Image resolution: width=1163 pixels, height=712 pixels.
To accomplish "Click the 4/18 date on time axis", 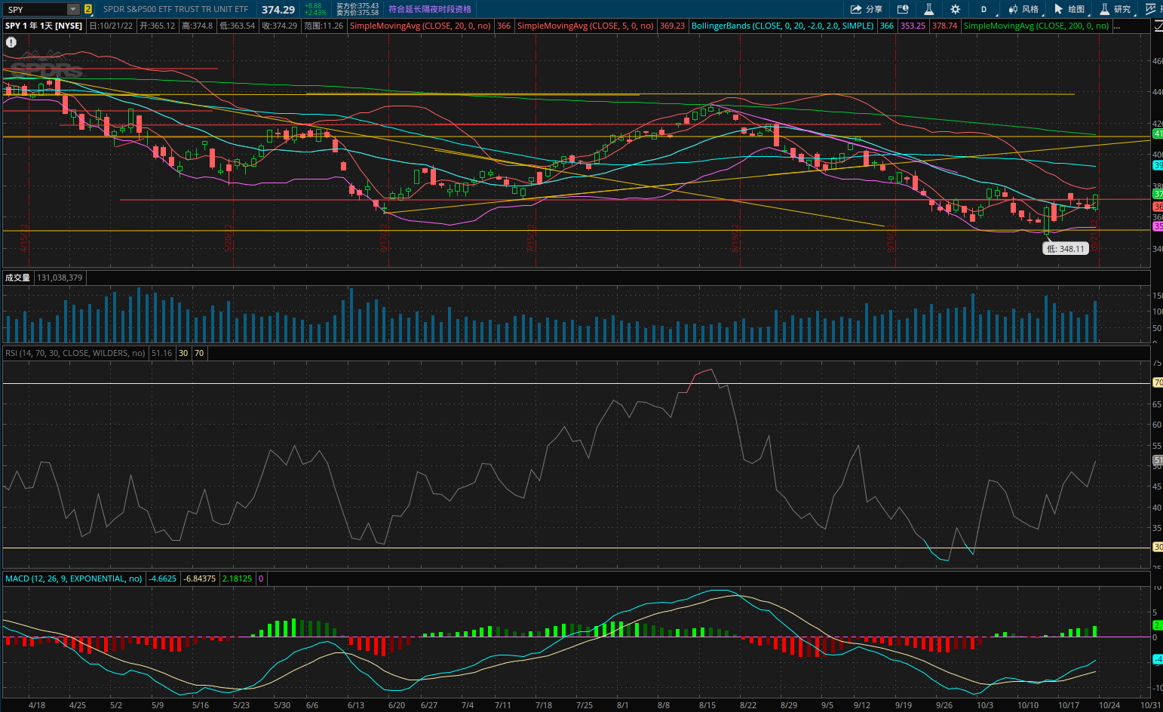I will tap(37, 705).
